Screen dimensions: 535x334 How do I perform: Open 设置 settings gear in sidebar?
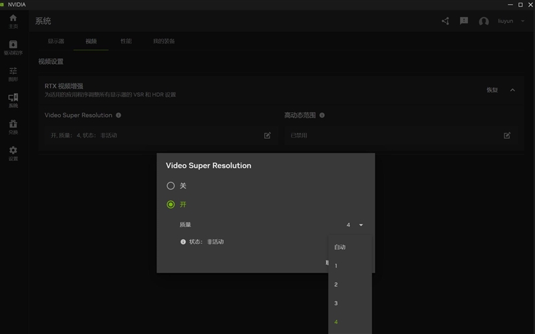coord(13,153)
